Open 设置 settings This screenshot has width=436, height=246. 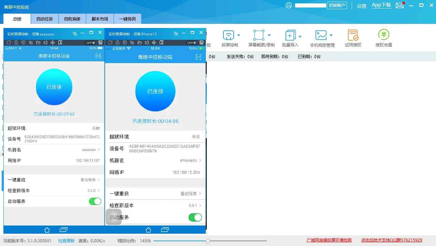point(362,6)
